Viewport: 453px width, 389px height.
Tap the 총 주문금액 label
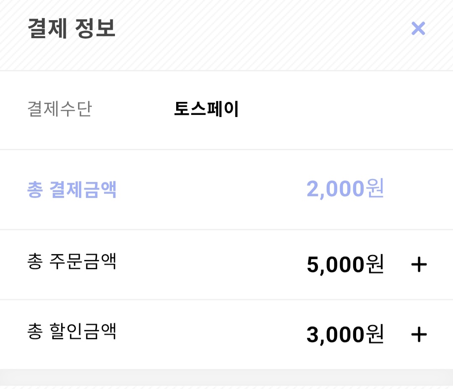72,261
